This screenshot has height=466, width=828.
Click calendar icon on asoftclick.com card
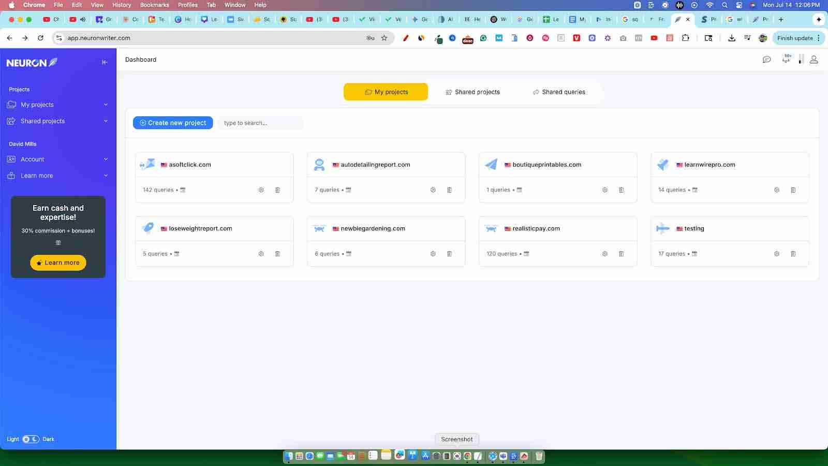click(x=183, y=190)
